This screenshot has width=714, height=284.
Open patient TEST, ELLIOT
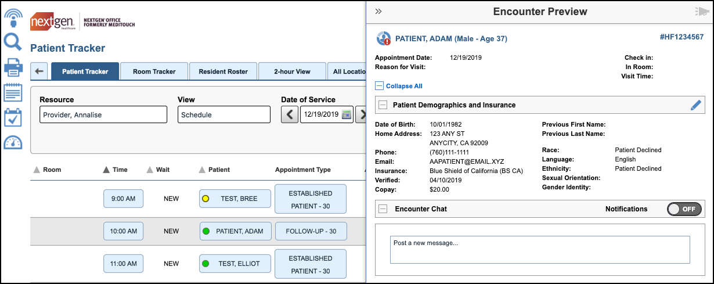click(235, 264)
